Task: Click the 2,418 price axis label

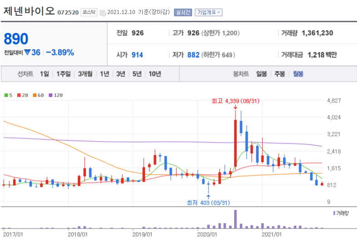Action: (x=334, y=151)
